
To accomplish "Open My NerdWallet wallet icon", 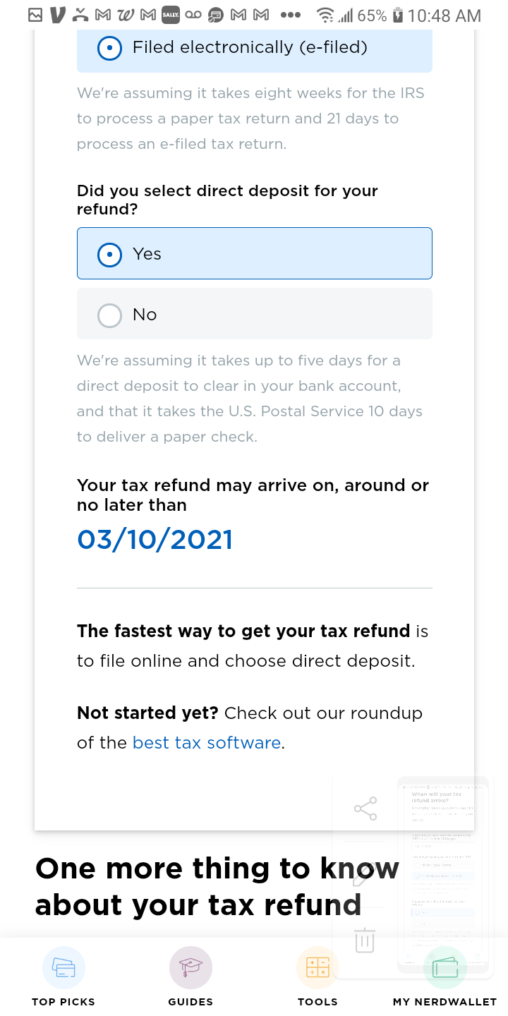I will click(445, 968).
